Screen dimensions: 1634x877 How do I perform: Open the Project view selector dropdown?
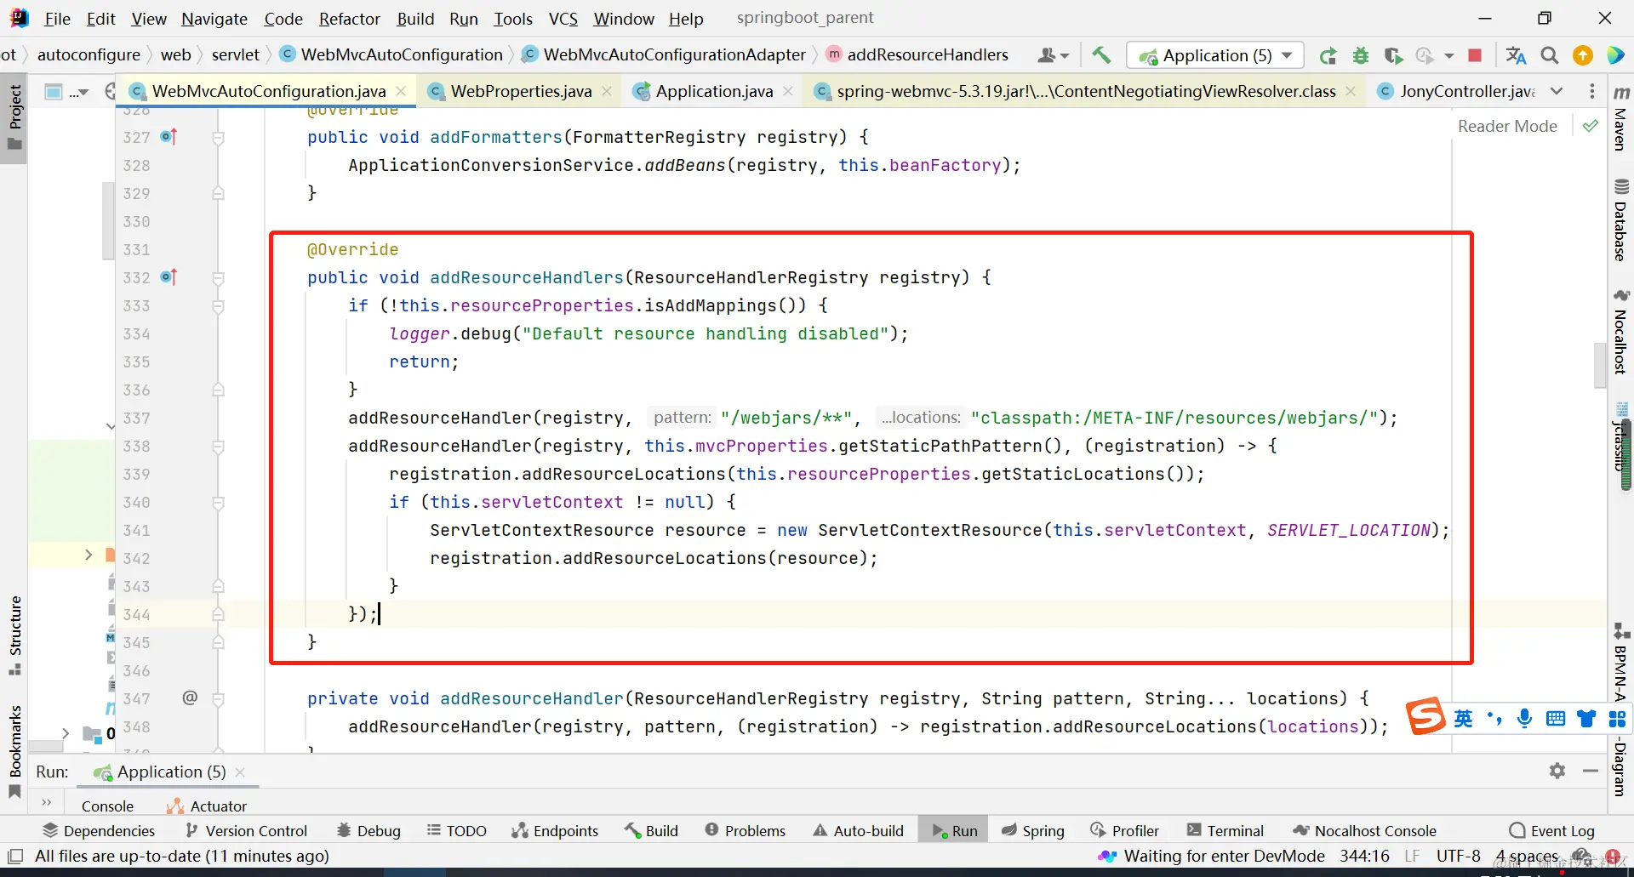coord(68,92)
